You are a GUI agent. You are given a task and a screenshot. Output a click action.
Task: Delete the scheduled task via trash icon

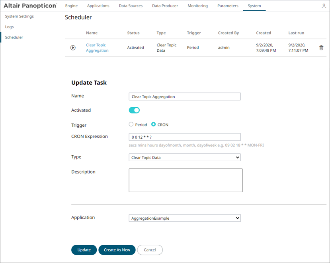tap(322, 48)
